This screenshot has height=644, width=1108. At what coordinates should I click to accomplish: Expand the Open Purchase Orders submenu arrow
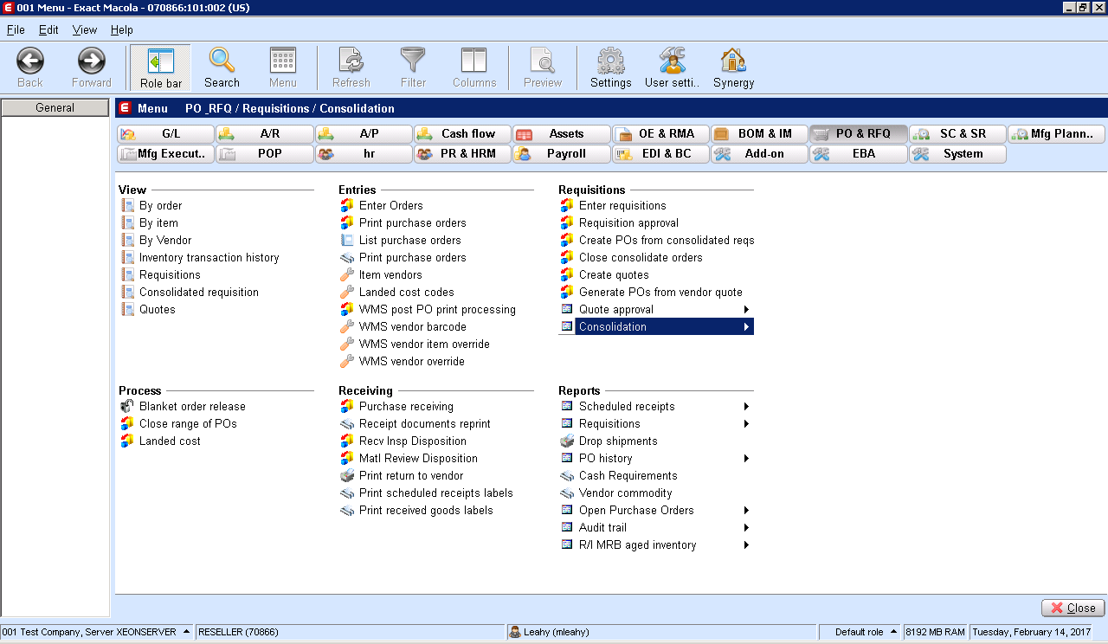(746, 510)
